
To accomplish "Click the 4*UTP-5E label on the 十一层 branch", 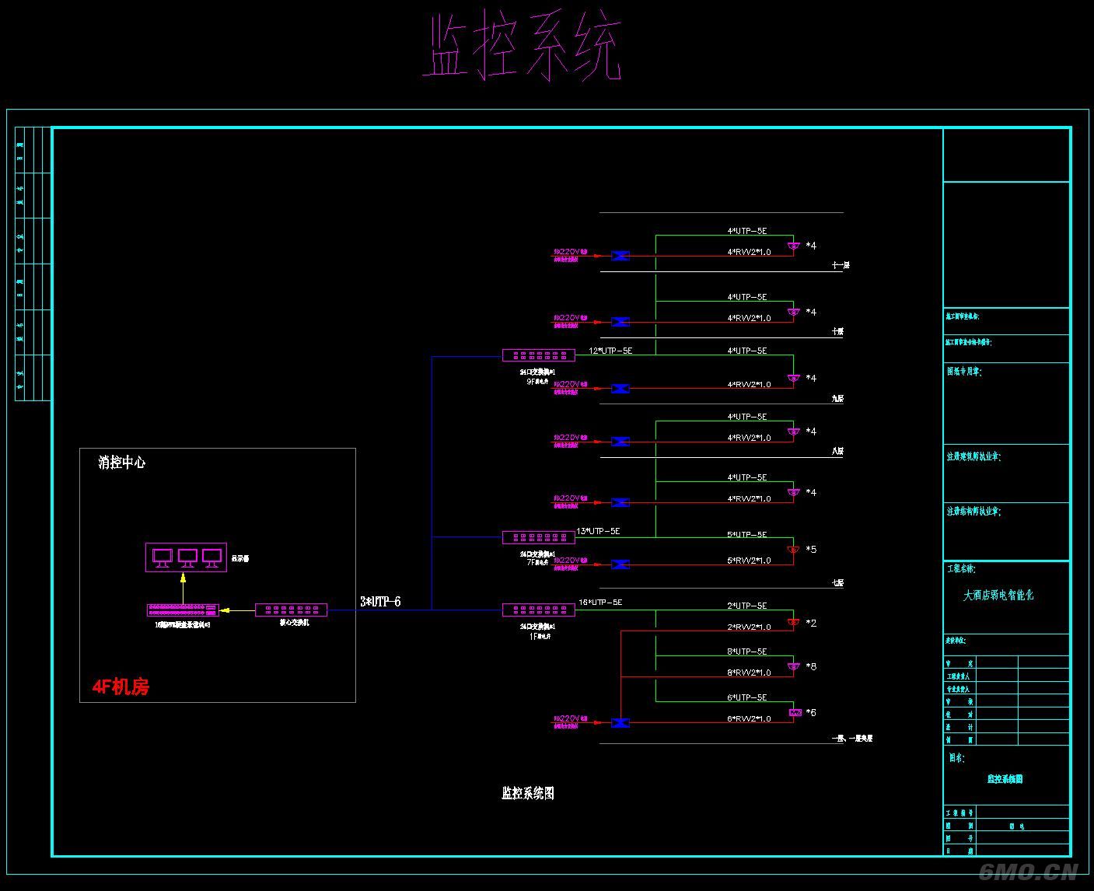I will [747, 231].
